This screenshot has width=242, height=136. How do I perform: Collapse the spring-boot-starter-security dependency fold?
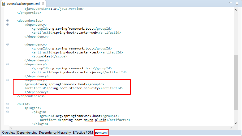pyautogui.click(x=7, y=80)
